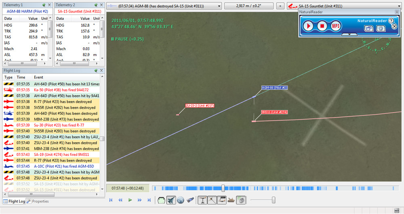
Task: Stop speech in NaturalReader
Action: (x=322, y=26)
